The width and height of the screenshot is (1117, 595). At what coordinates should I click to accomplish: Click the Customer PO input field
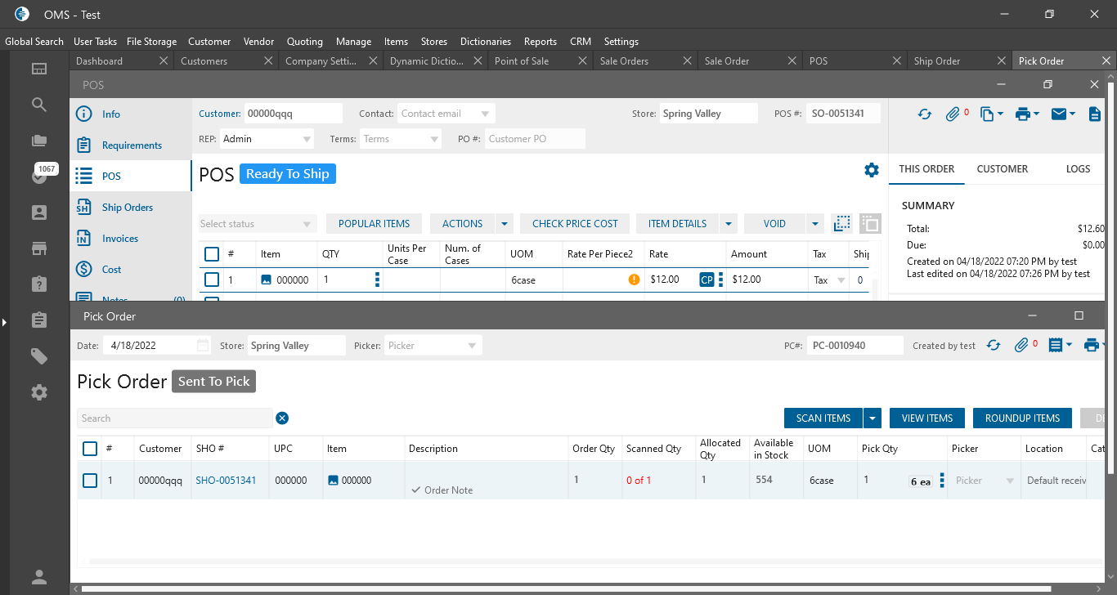(535, 139)
